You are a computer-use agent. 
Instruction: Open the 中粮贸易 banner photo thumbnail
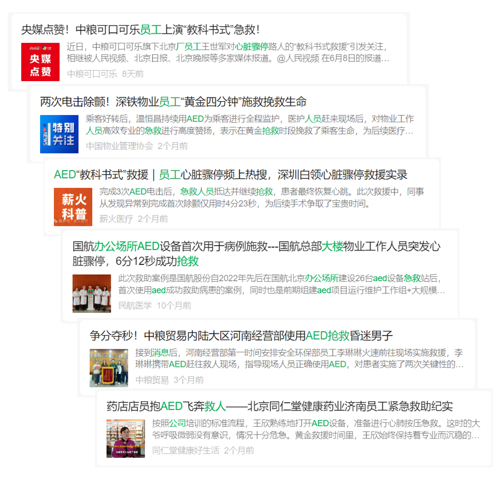[x=109, y=368]
